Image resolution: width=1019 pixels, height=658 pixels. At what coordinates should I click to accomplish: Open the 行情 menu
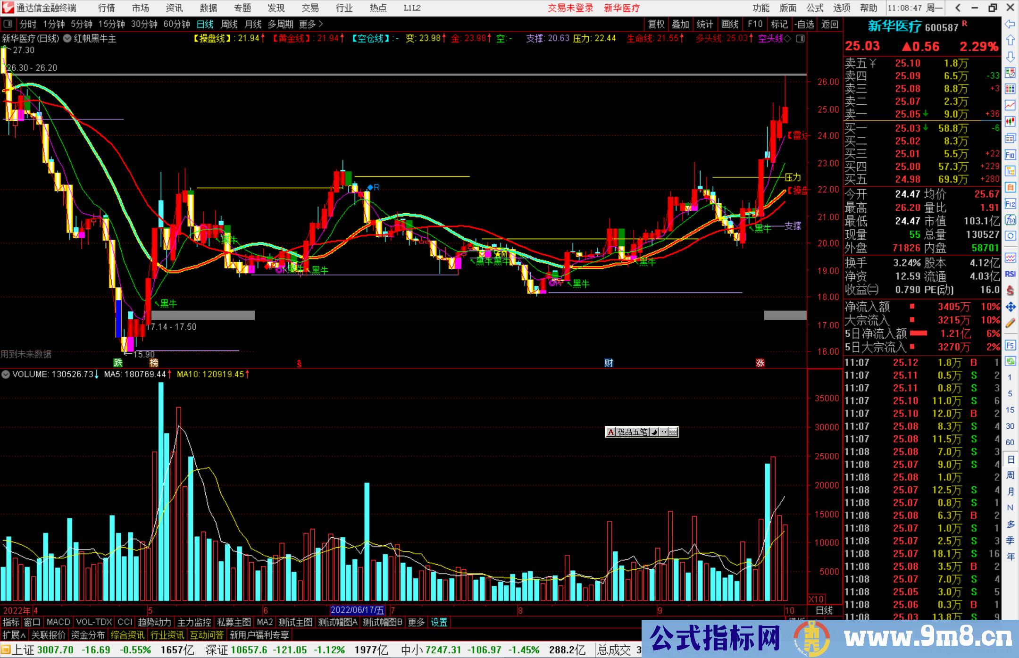tap(107, 8)
